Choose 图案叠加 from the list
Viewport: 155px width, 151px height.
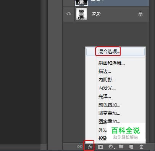click(109, 121)
